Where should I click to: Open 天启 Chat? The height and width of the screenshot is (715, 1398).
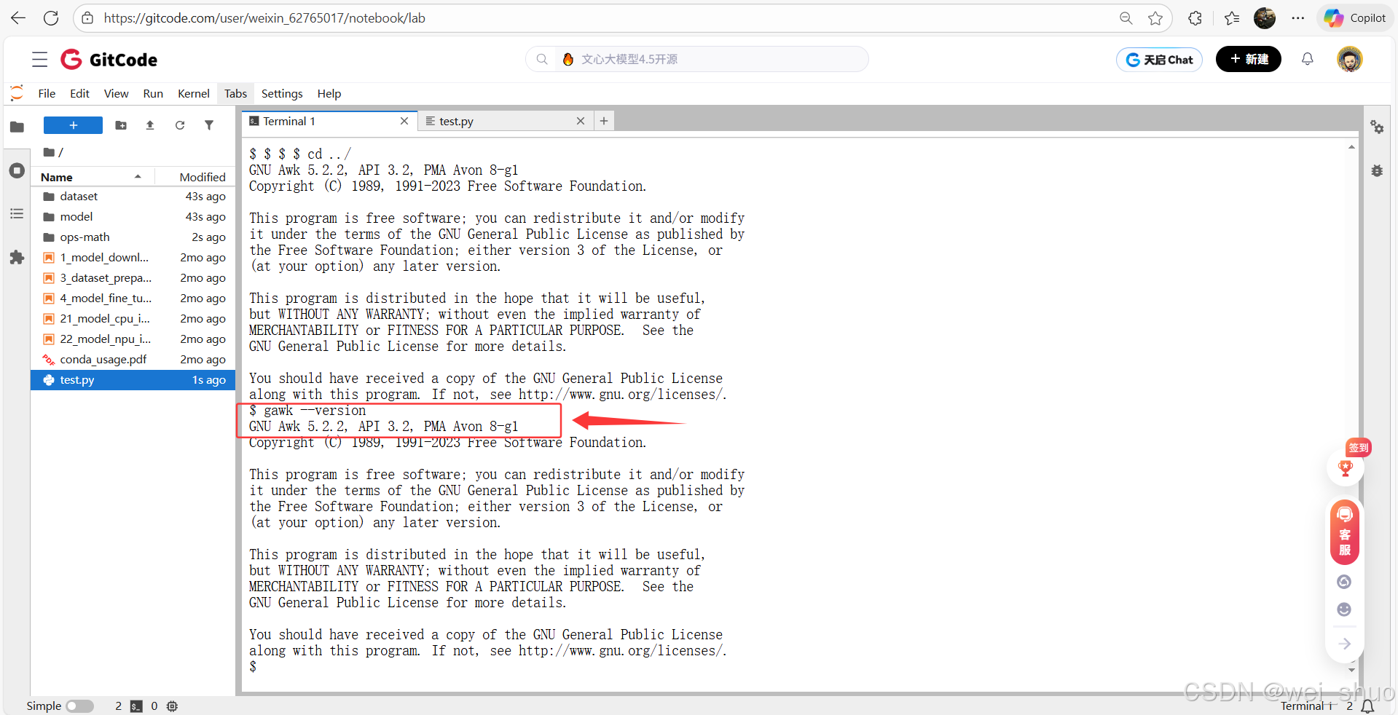[x=1159, y=60]
